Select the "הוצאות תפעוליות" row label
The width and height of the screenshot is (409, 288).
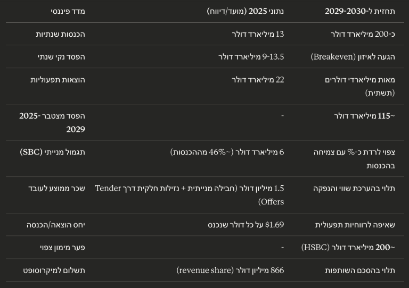click(58, 79)
